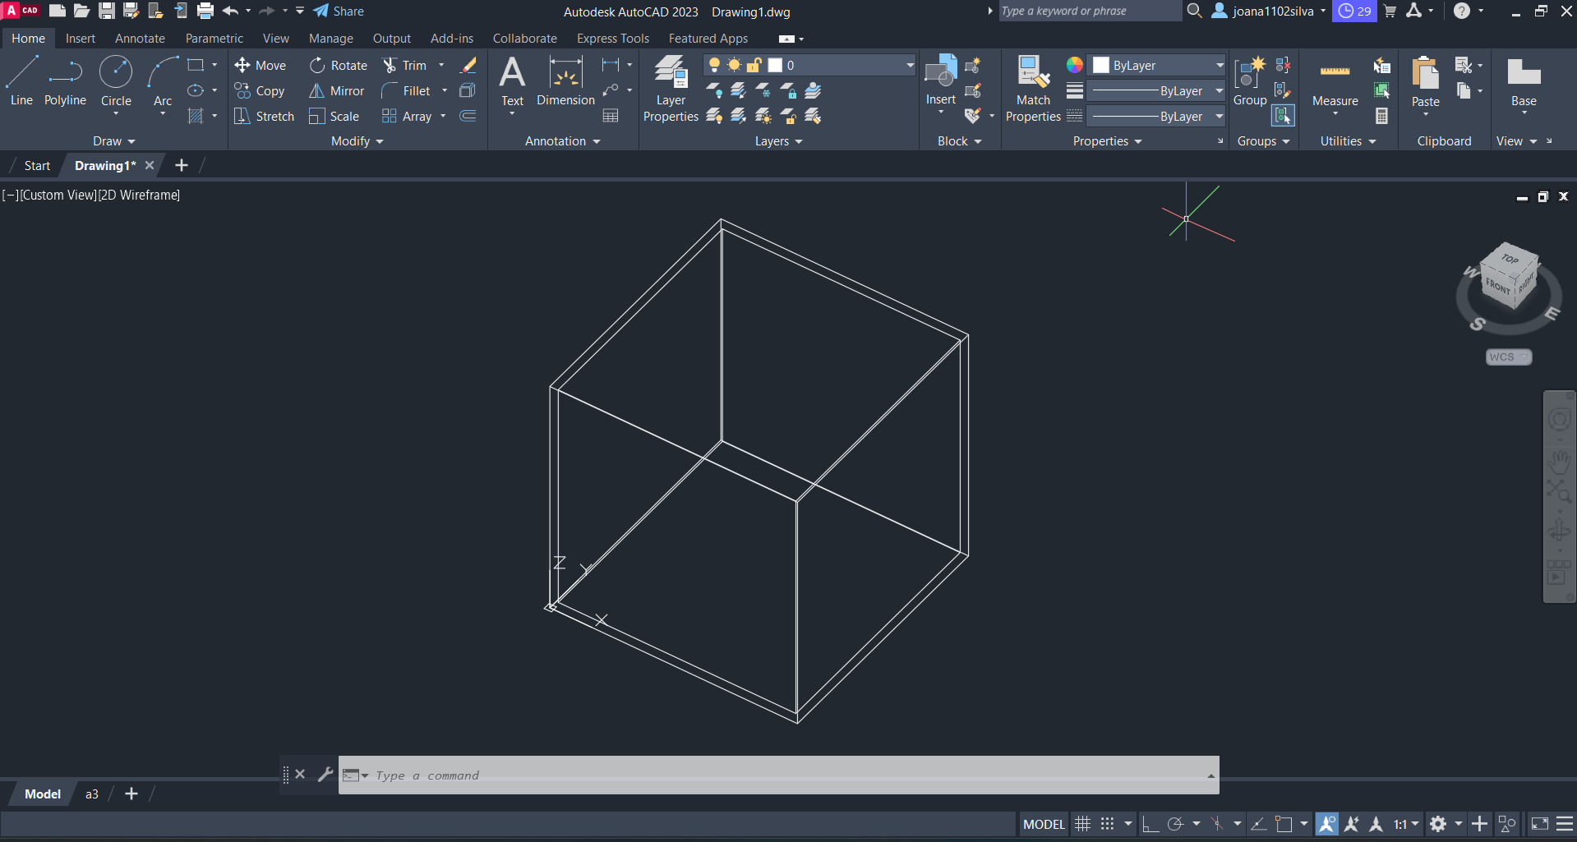
Task: Open the WCS coordinate system dropdown
Action: click(x=1509, y=357)
